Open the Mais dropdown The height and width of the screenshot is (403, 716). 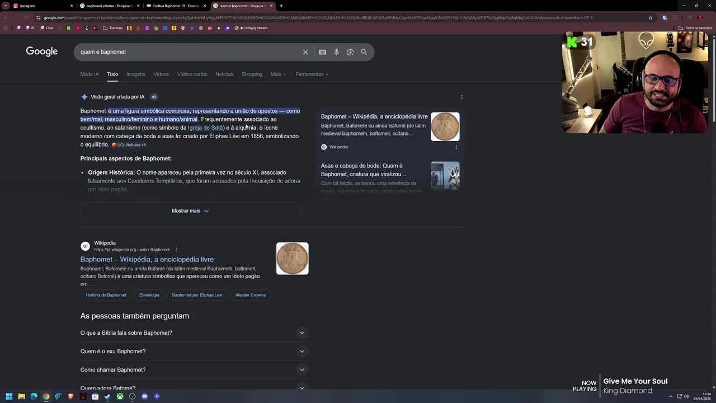point(278,74)
